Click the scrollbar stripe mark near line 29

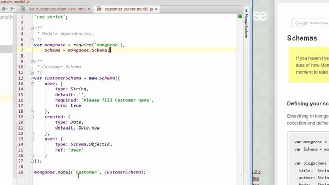point(240,175)
